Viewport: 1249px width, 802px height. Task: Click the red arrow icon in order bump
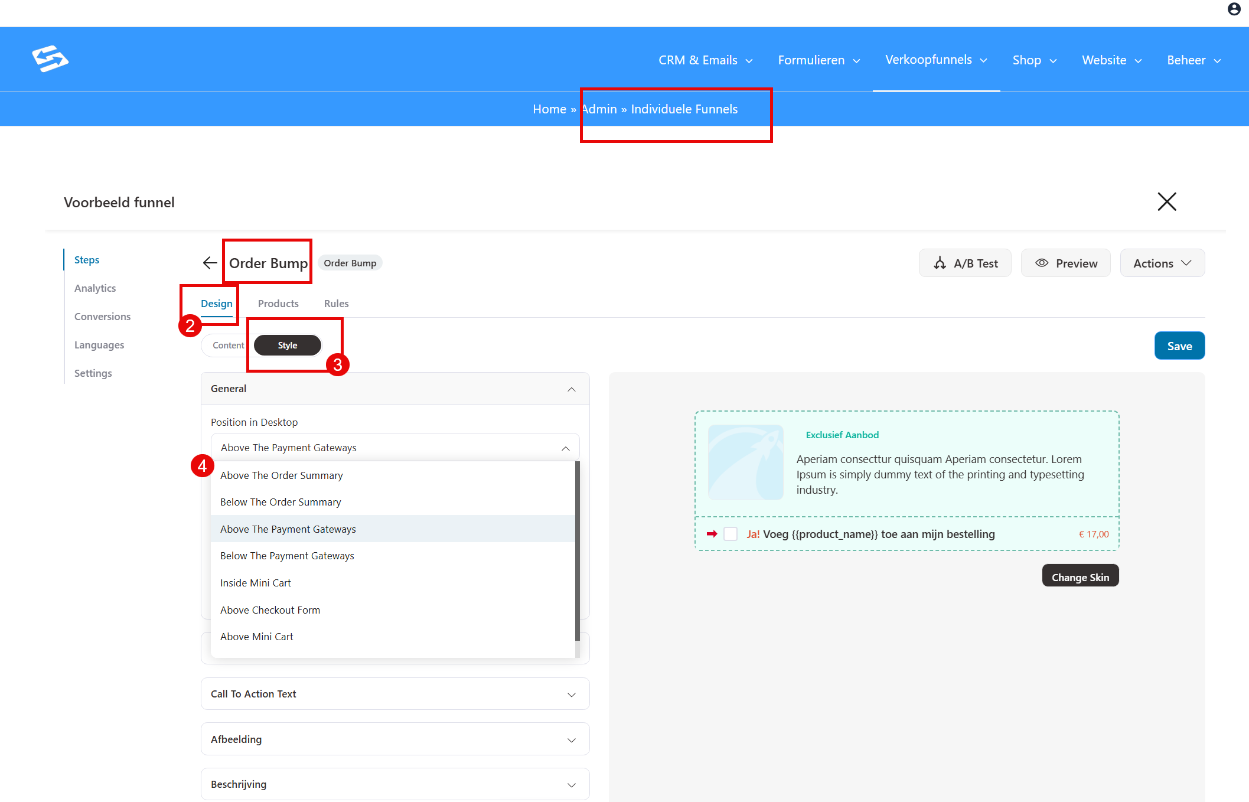tap(712, 534)
